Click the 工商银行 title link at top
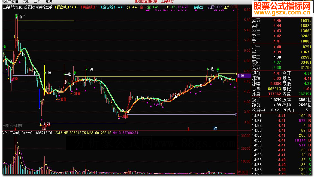Image resolution: width=314 pixels, height=178 pixels. click(167, 1)
